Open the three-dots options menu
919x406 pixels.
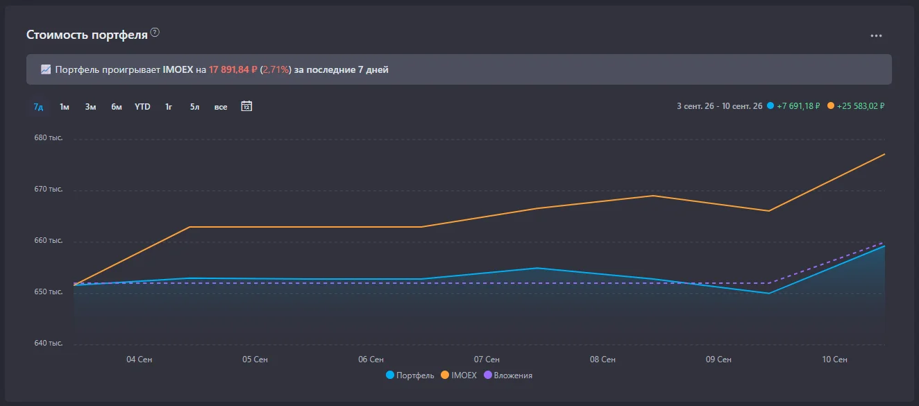(x=876, y=35)
